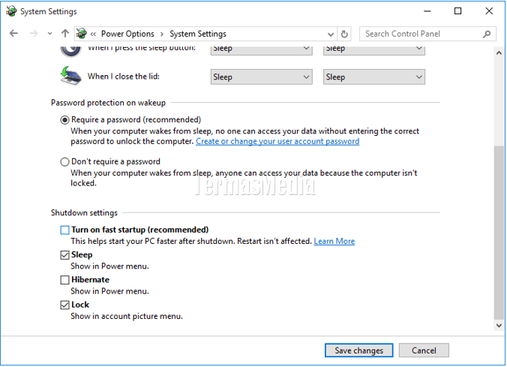Expand the address bar history dropdown
507x367 pixels.
(x=331, y=34)
